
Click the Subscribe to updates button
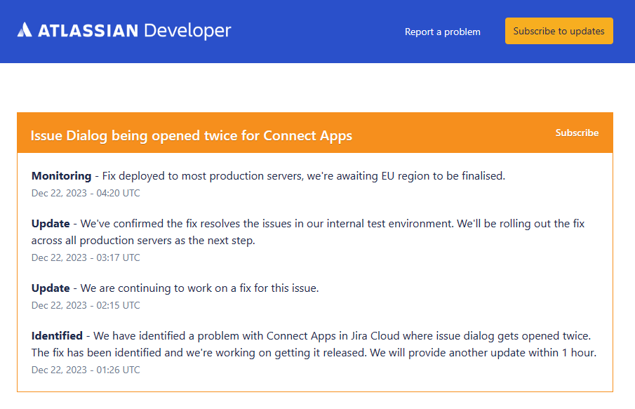[x=559, y=31]
